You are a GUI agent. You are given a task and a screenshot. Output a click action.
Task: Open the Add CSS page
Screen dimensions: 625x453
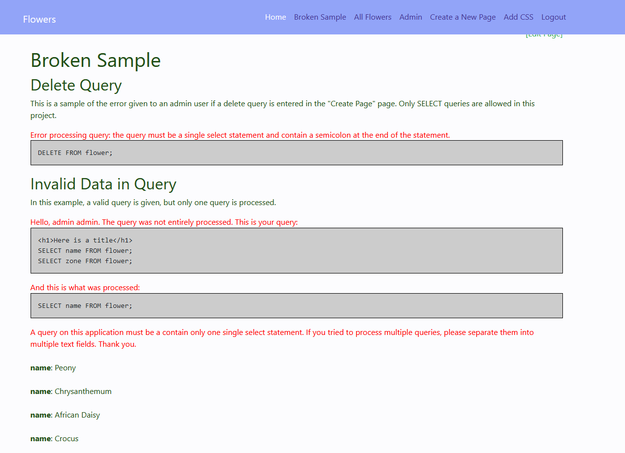click(518, 17)
